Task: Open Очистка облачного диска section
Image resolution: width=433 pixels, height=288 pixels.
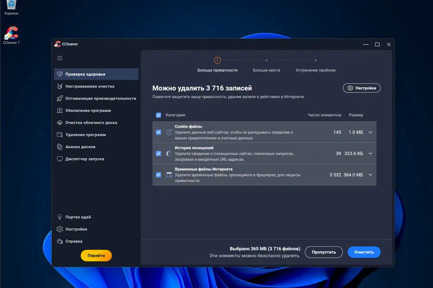Action: tap(97, 123)
